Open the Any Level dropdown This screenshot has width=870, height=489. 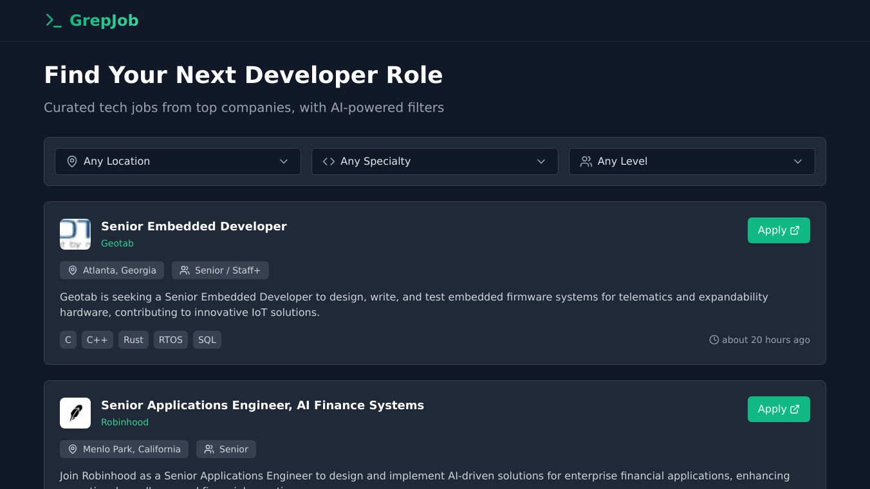tap(692, 161)
